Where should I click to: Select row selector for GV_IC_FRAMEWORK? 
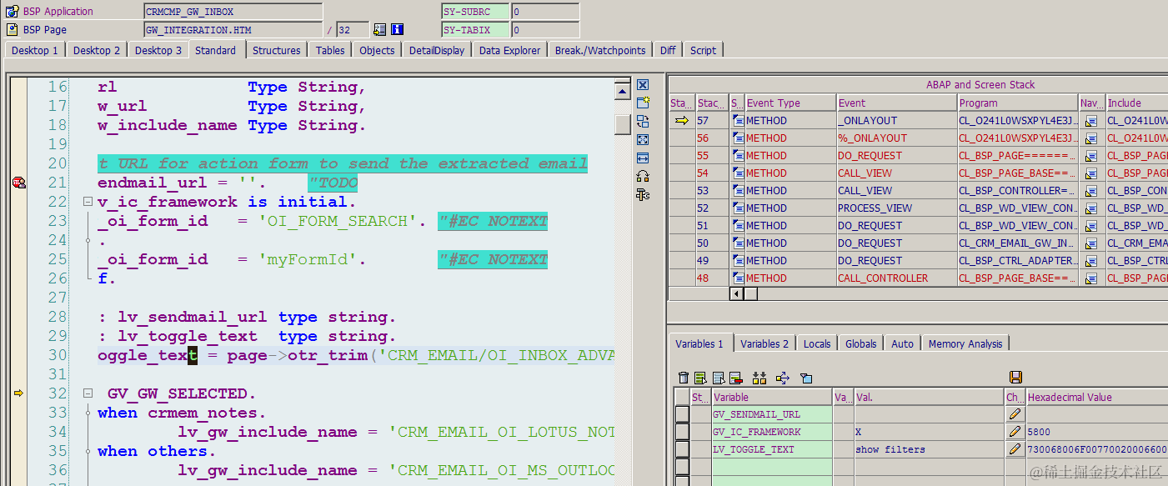[x=682, y=432]
